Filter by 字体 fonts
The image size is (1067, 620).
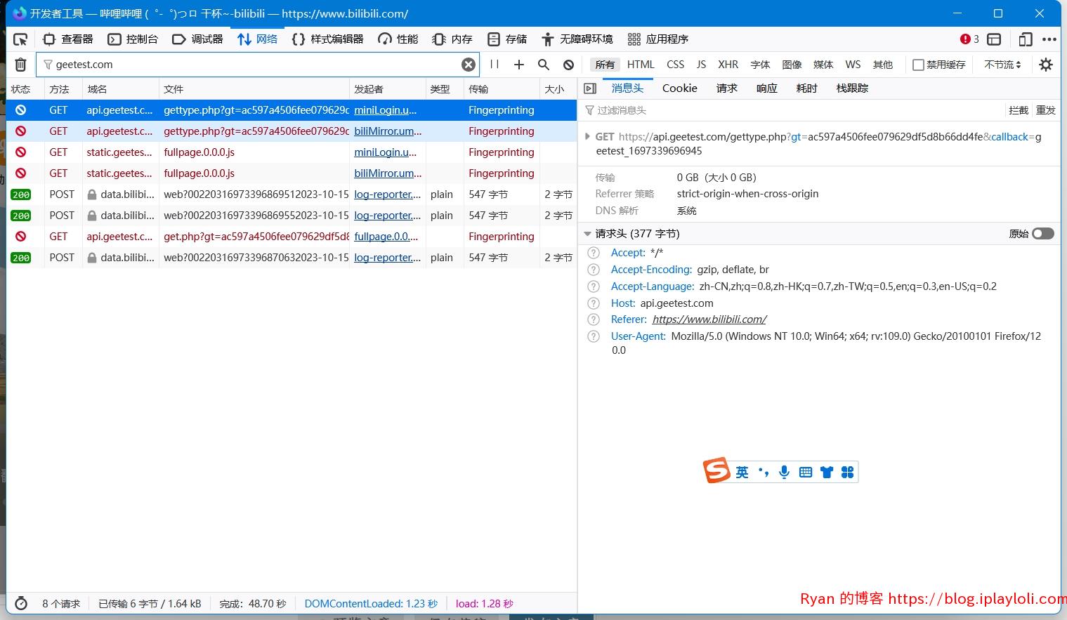click(x=760, y=65)
